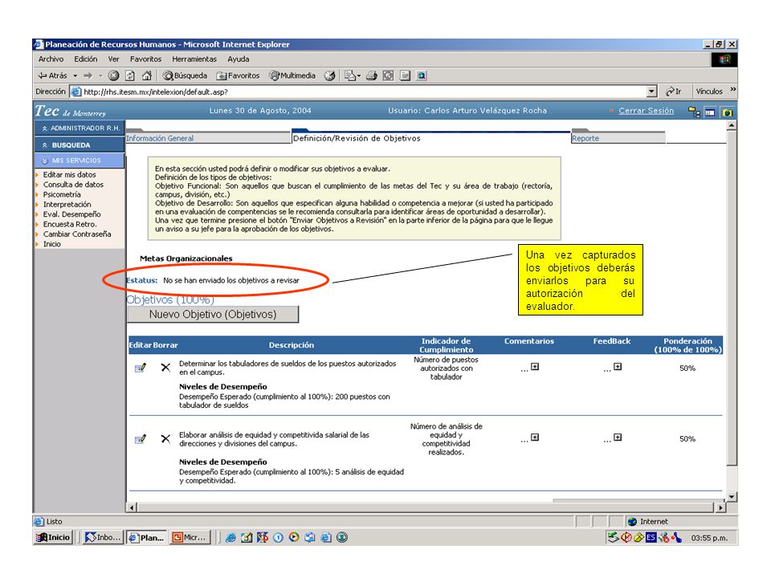Switch to the Microsoft PowerPoint taskbar window
This screenshot has height=578, width=771.
(190, 537)
